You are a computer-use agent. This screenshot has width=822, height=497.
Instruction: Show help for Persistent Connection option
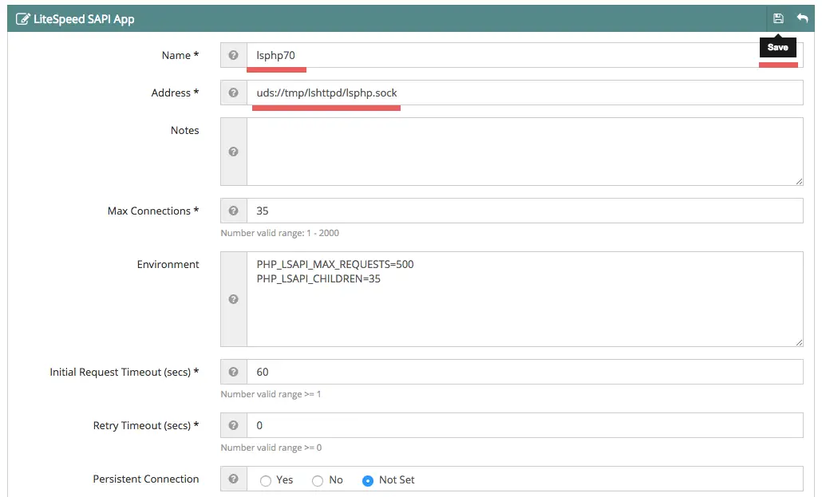[233, 479]
